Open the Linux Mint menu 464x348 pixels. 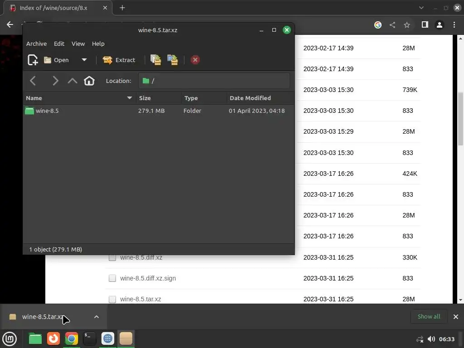[x=10, y=339]
